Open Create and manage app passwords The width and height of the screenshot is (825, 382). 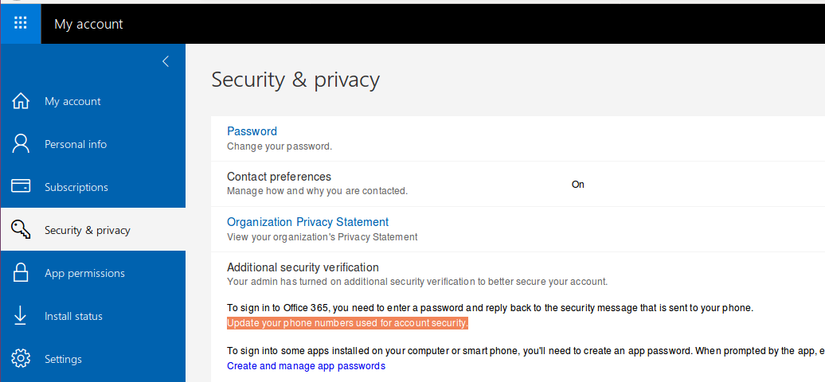[306, 366]
